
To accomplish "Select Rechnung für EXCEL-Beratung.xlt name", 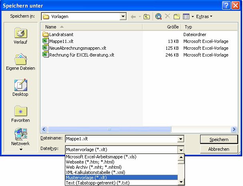I will point(82,55).
